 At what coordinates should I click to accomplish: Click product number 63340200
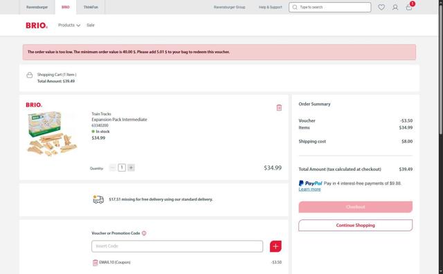click(100, 125)
